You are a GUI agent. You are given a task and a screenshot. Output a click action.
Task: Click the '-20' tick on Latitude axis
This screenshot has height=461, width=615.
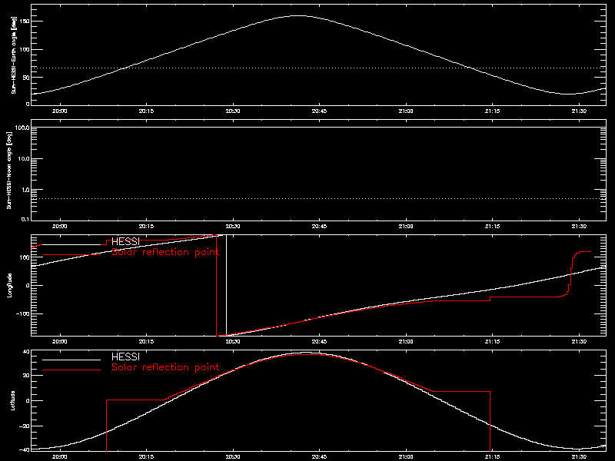pos(25,426)
